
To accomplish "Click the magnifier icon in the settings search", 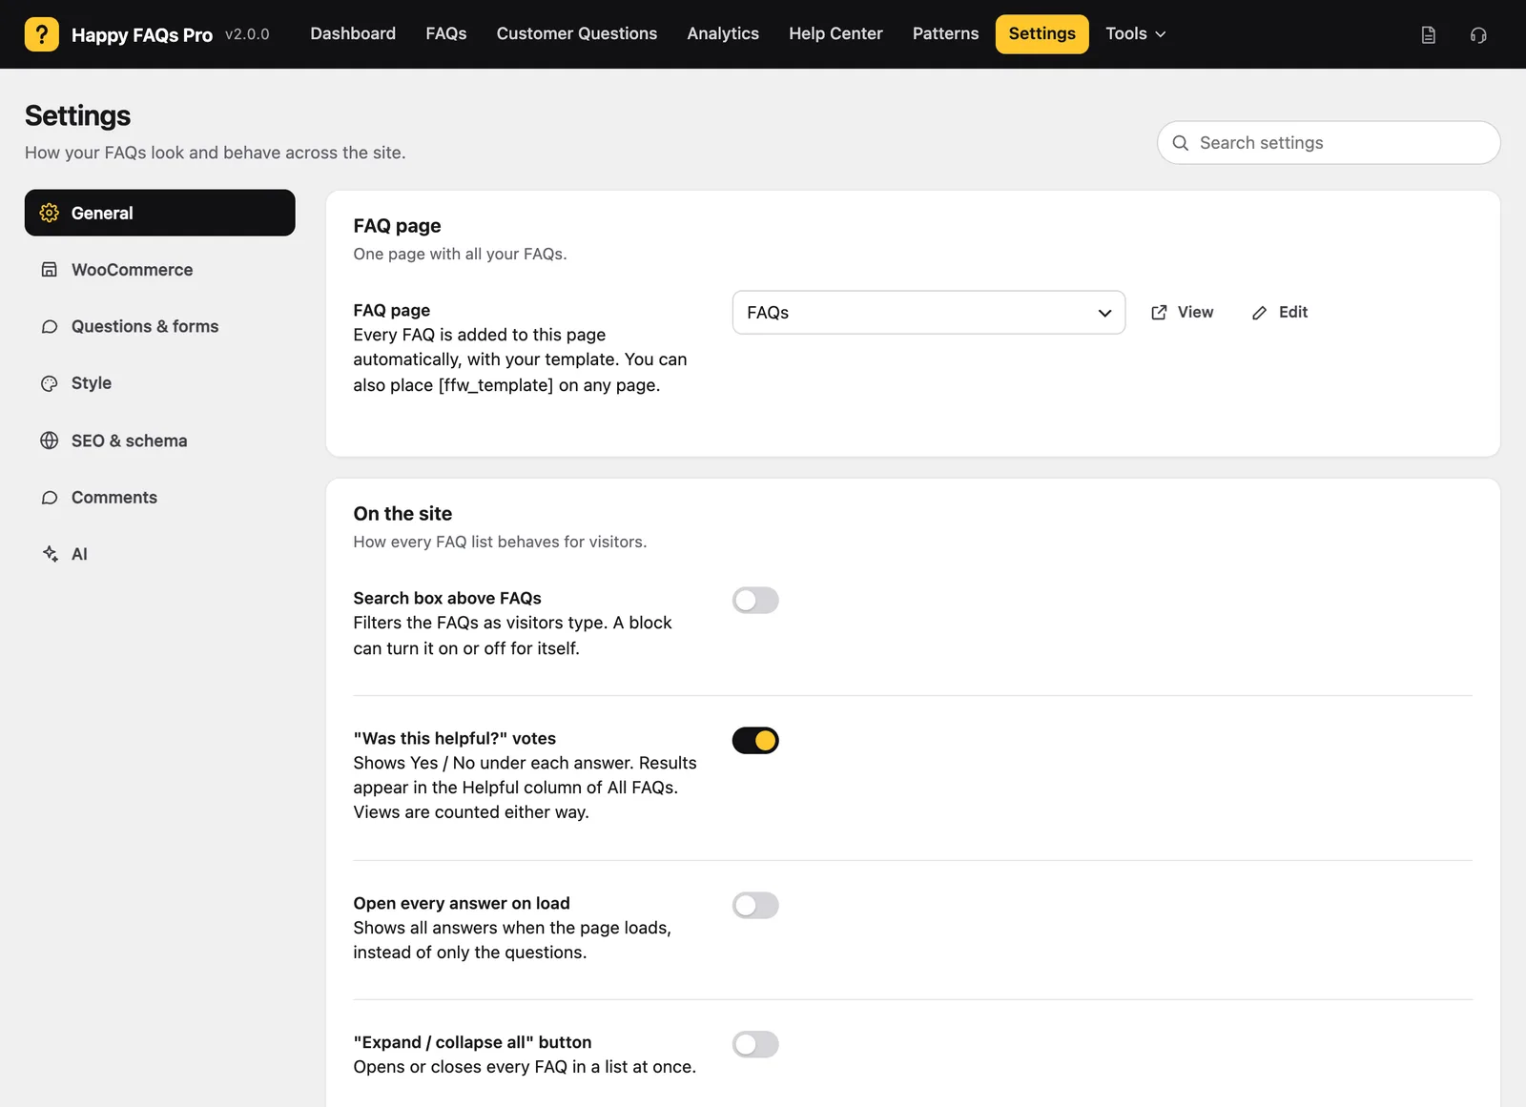I will [1180, 143].
